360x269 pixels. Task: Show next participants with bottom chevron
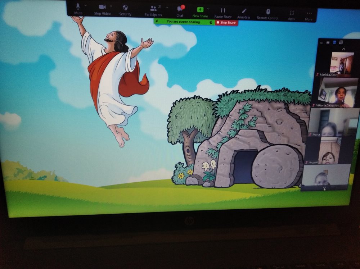click(324, 189)
